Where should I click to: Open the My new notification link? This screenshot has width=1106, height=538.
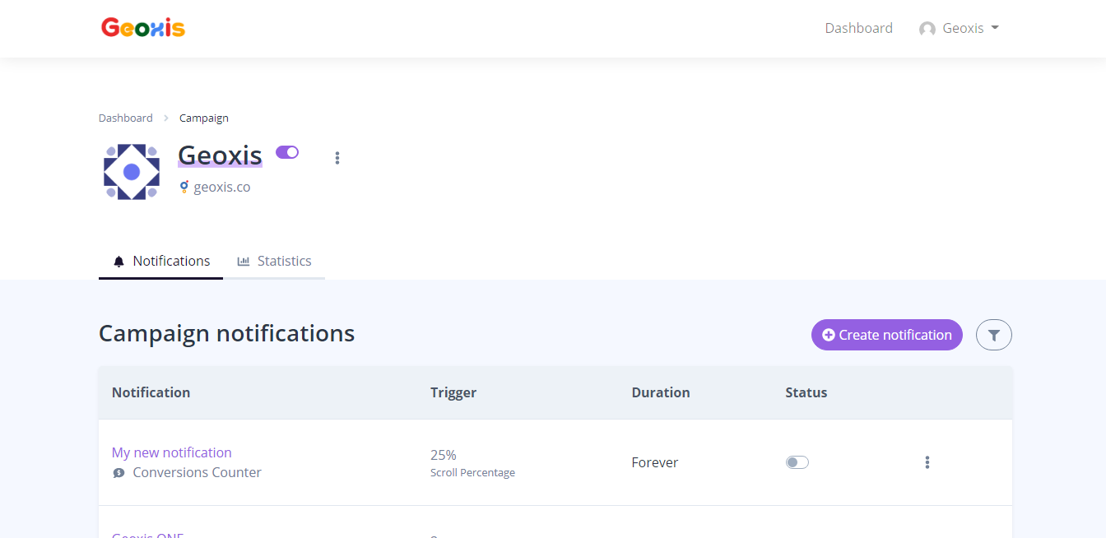tap(172, 452)
